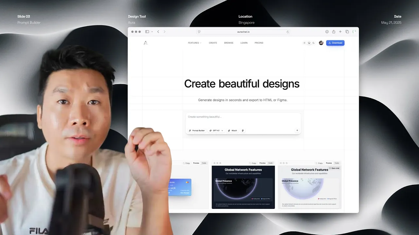Show the tab overview icon in Safari

pos(347,32)
